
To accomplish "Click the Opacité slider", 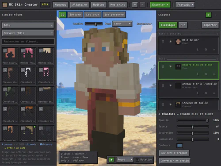I will coord(193,120).
